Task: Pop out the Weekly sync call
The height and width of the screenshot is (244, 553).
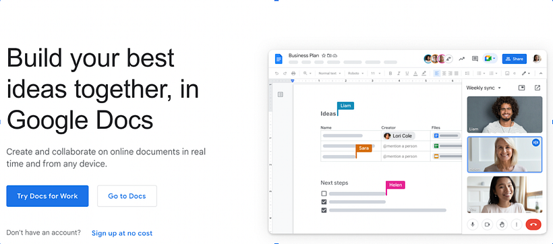Action: [x=537, y=88]
